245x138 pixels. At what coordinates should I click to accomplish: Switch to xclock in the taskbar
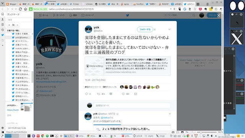click(138, 136)
